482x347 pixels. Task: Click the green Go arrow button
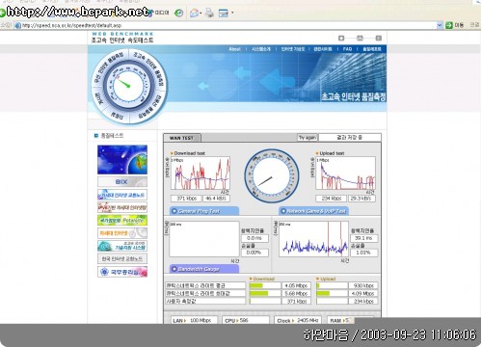pos(449,25)
